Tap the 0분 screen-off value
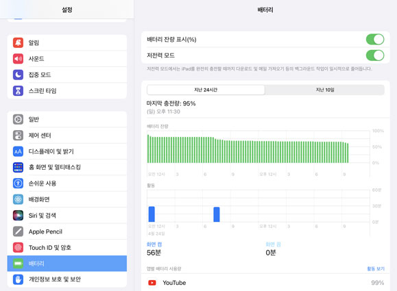This screenshot has width=397, height=291. point(271,253)
